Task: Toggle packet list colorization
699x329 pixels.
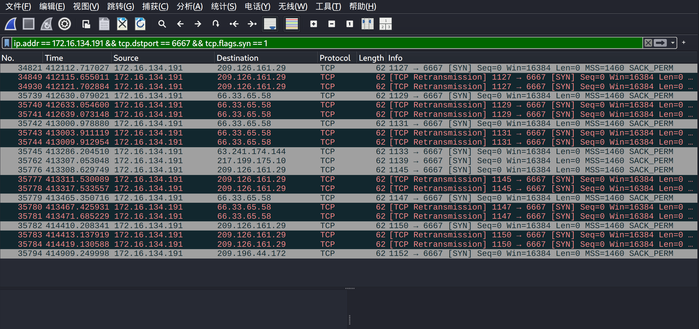Action: (x=292, y=24)
